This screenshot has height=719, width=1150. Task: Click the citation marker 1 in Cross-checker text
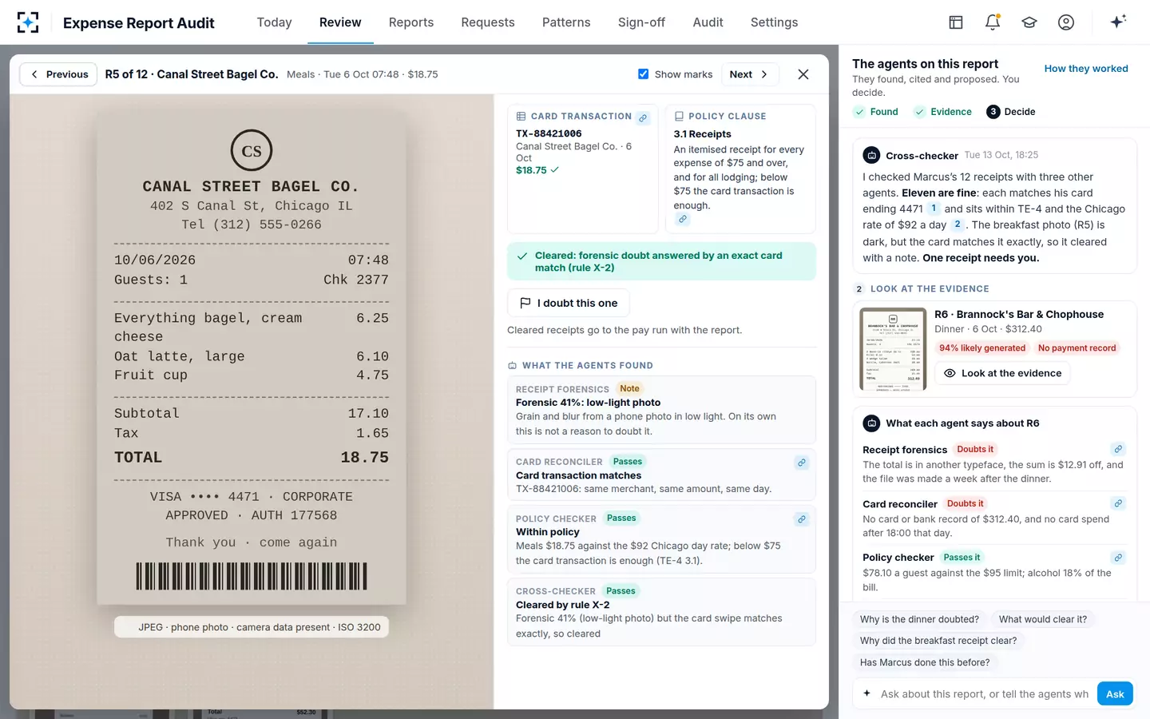[x=934, y=209]
